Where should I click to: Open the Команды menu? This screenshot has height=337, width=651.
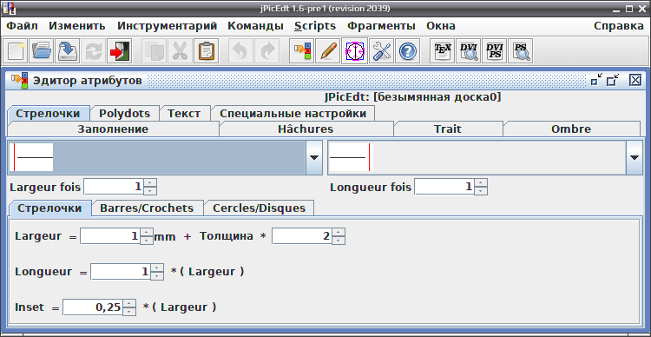coord(255,26)
